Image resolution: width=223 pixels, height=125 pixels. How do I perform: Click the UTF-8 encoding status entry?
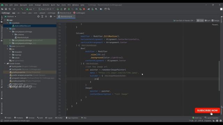pyautogui.click(x=200, y=121)
